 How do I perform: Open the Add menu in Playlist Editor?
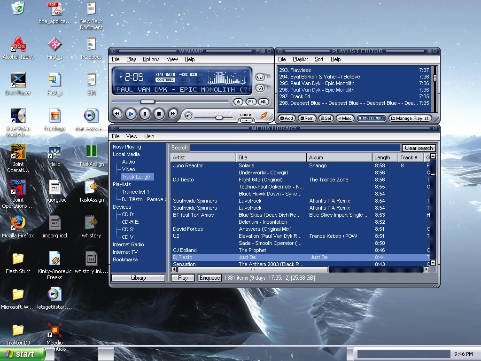(287, 118)
